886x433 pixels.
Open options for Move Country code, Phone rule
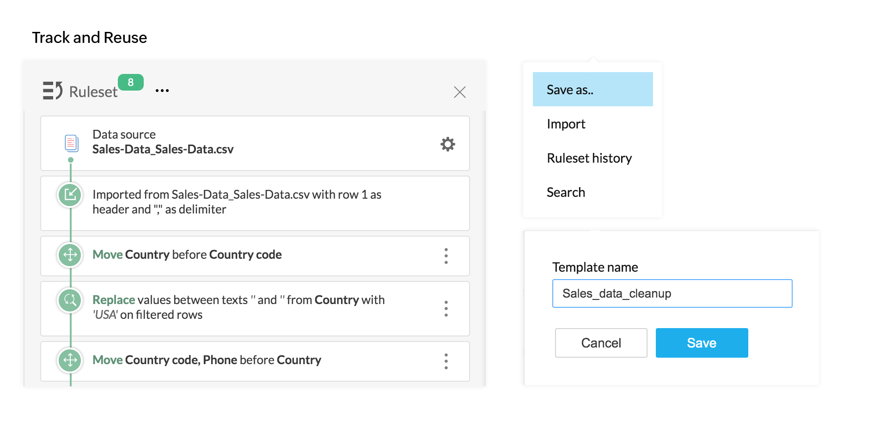click(446, 361)
